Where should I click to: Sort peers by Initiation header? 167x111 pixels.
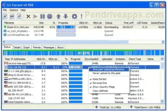click(120, 59)
